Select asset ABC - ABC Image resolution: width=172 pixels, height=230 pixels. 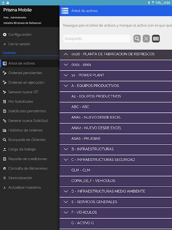tap(116, 107)
